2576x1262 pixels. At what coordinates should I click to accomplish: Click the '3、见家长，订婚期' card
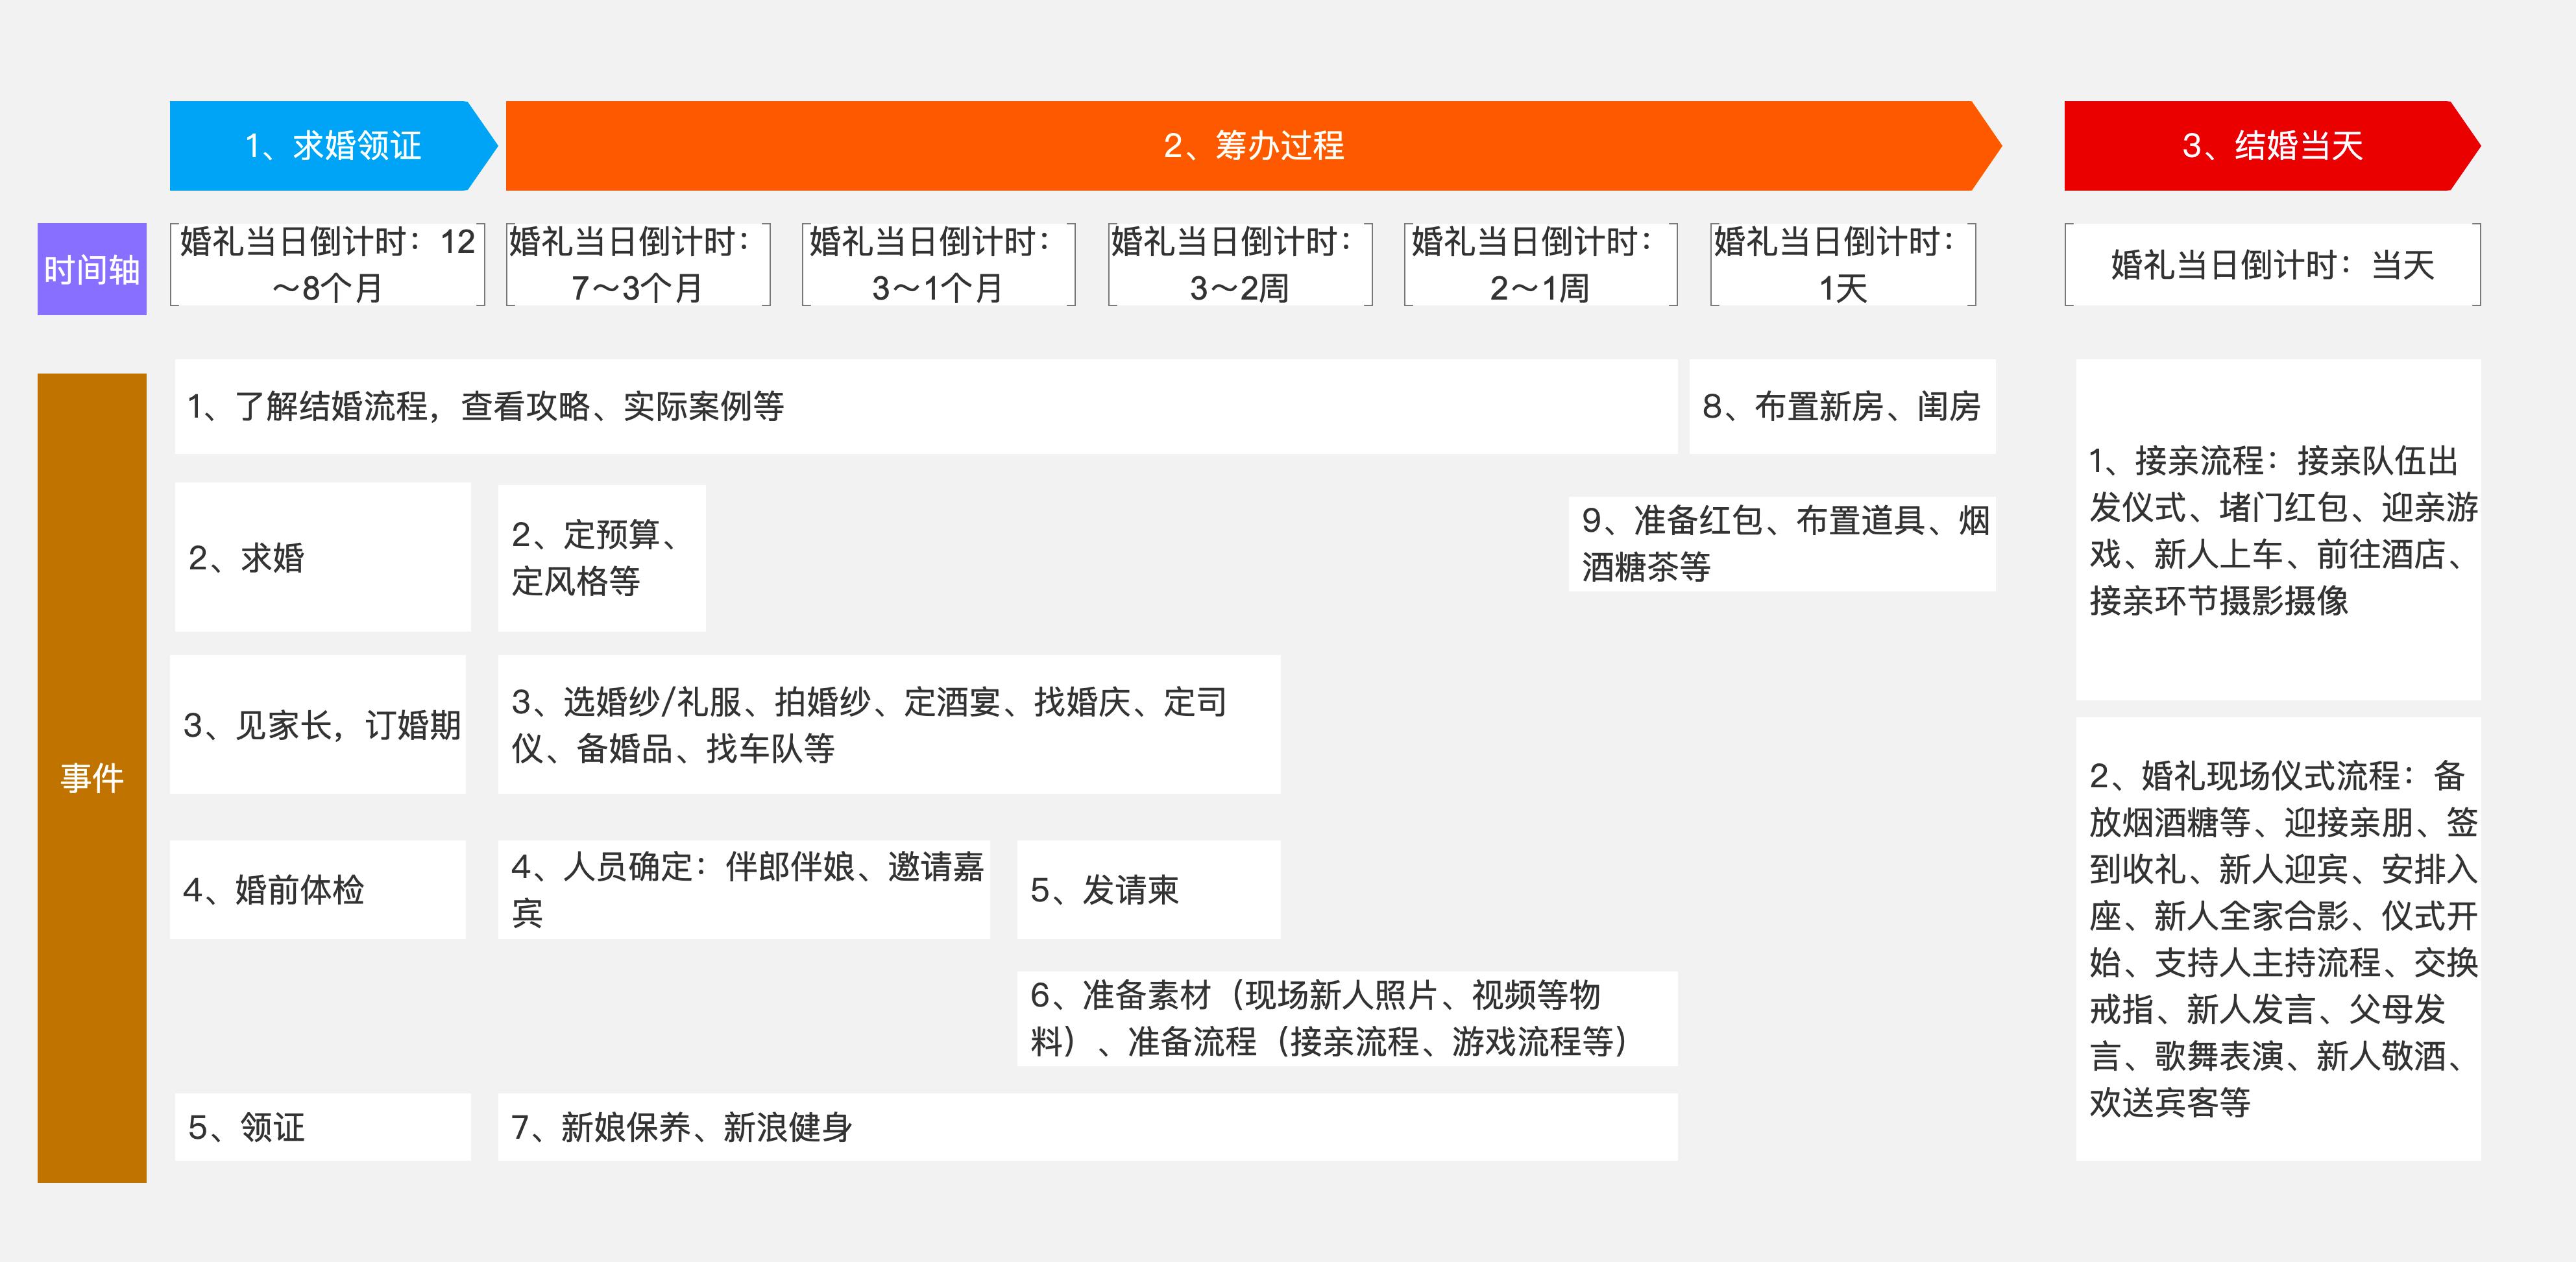pyautogui.click(x=318, y=724)
